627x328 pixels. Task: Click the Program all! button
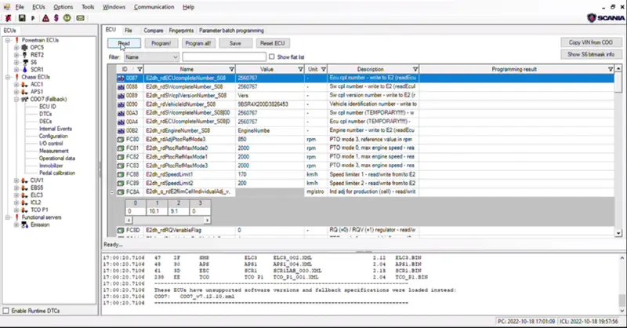point(198,43)
